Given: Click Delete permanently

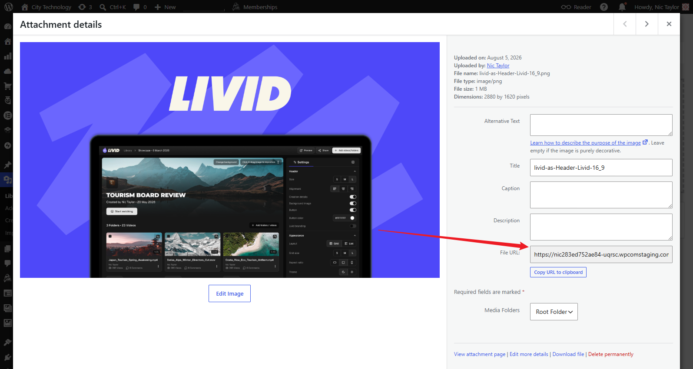Looking at the screenshot, I should tap(611, 354).
